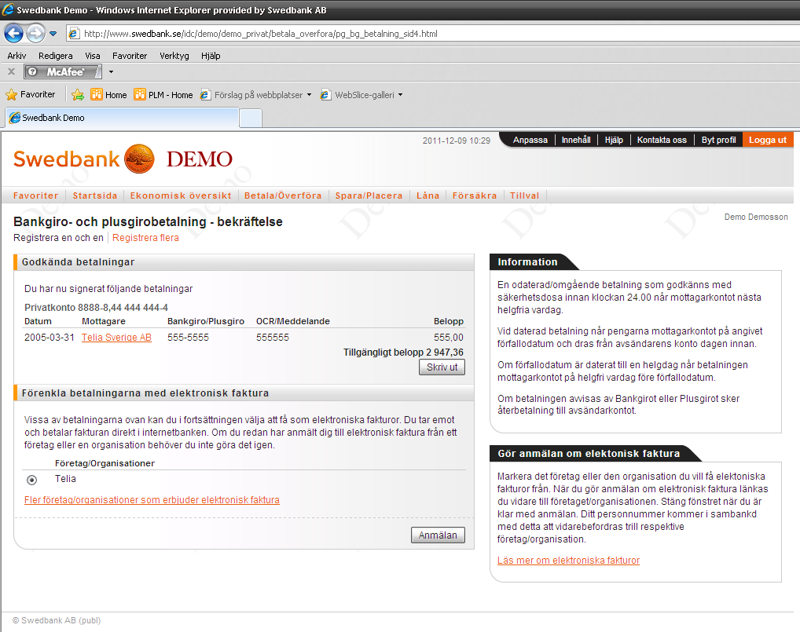Click the Internet Explorer title bar icon
This screenshot has width=800, height=632.
click(8, 9)
